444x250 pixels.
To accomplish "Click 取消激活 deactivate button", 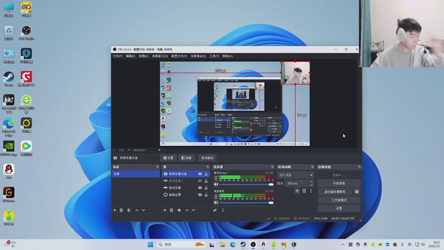I will (x=207, y=158).
